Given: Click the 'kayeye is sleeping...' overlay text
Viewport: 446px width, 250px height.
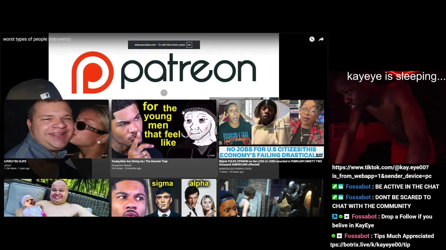Looking at the screenshot, I should 396,76.
